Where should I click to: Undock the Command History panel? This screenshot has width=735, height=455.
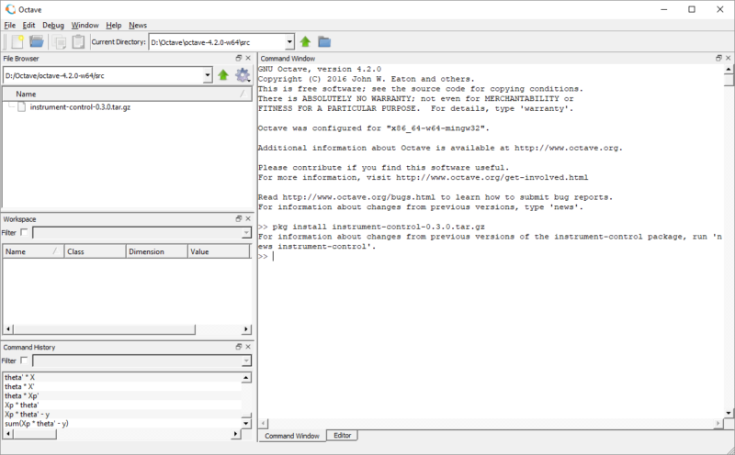pos(239,347)
